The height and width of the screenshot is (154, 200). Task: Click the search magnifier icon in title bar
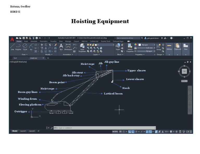(x=142, y=38)
